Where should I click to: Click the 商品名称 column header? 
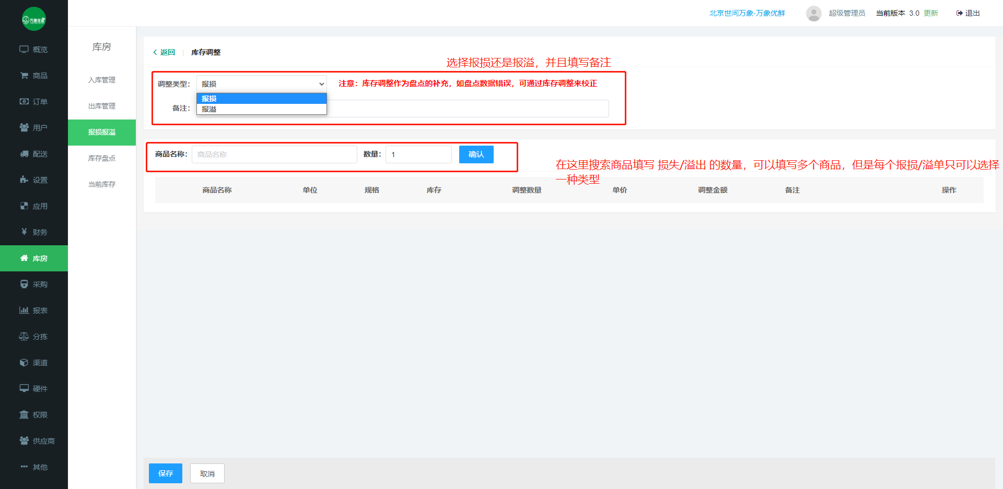click(217, 190)
